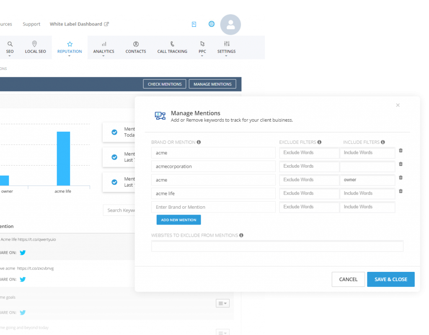This screenshot has height=335, width=429.
Task: Click the Manage Mentions button
Action: pyautogui.click(x=212, y=84)
